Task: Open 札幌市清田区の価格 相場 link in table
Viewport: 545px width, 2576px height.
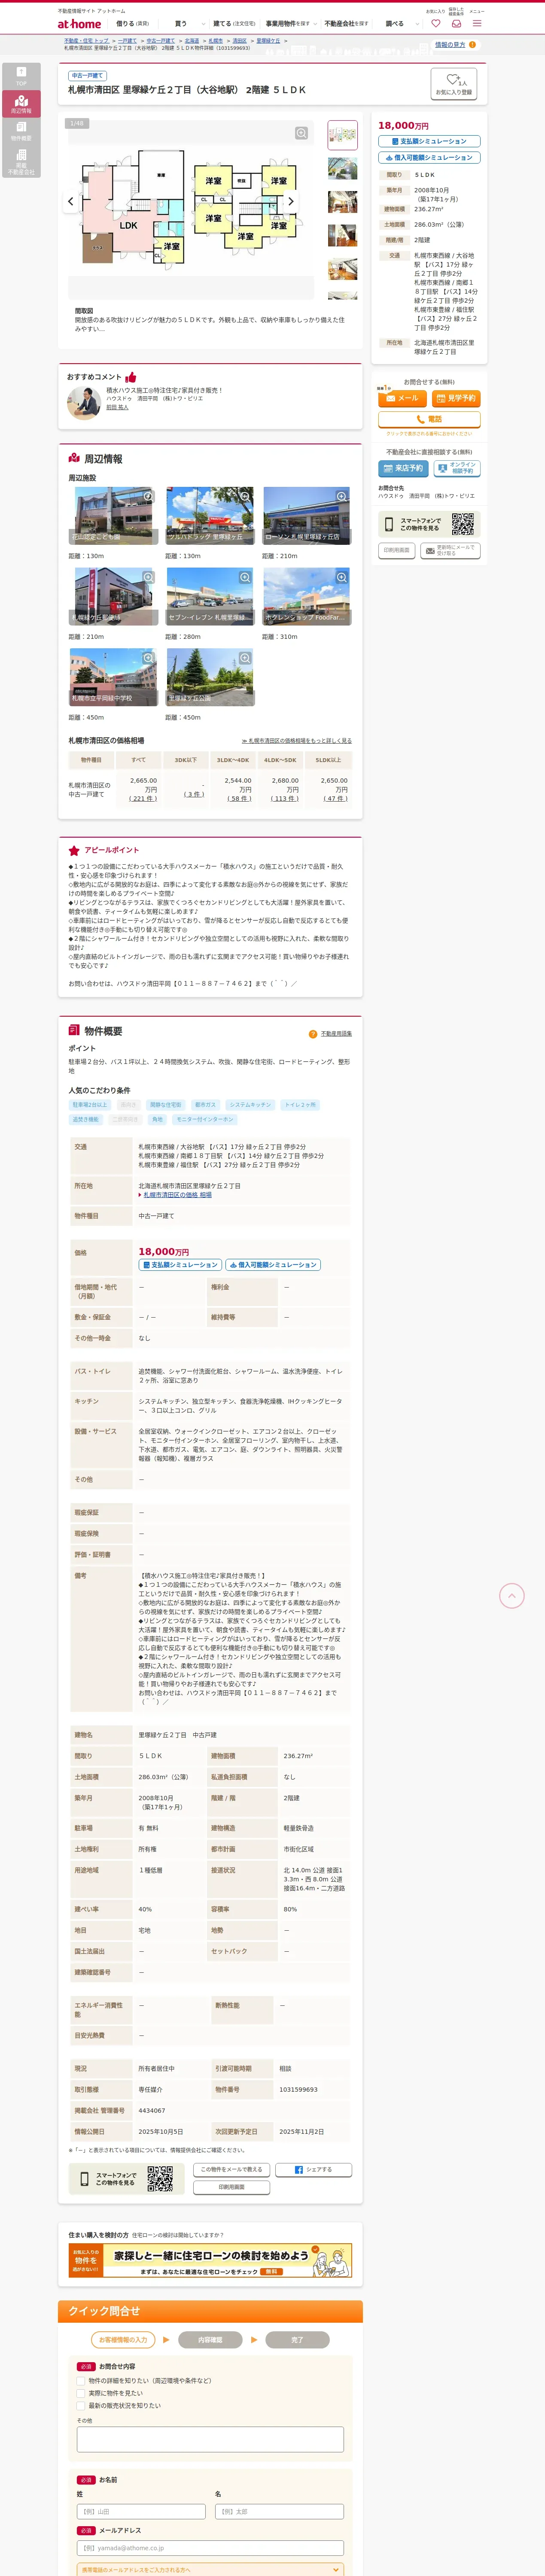Action: coord(177,1195)
